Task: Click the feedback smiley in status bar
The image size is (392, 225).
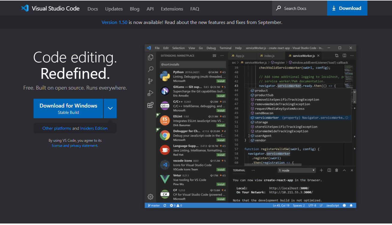Action: pyautogui.click(x=344, y=206)
